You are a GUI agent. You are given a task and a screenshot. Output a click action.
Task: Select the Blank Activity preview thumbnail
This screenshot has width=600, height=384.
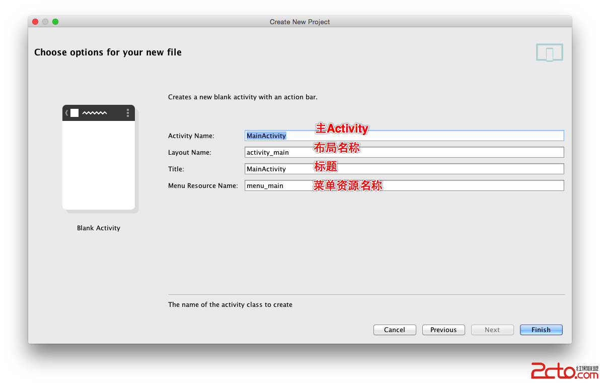pos(100,158)
